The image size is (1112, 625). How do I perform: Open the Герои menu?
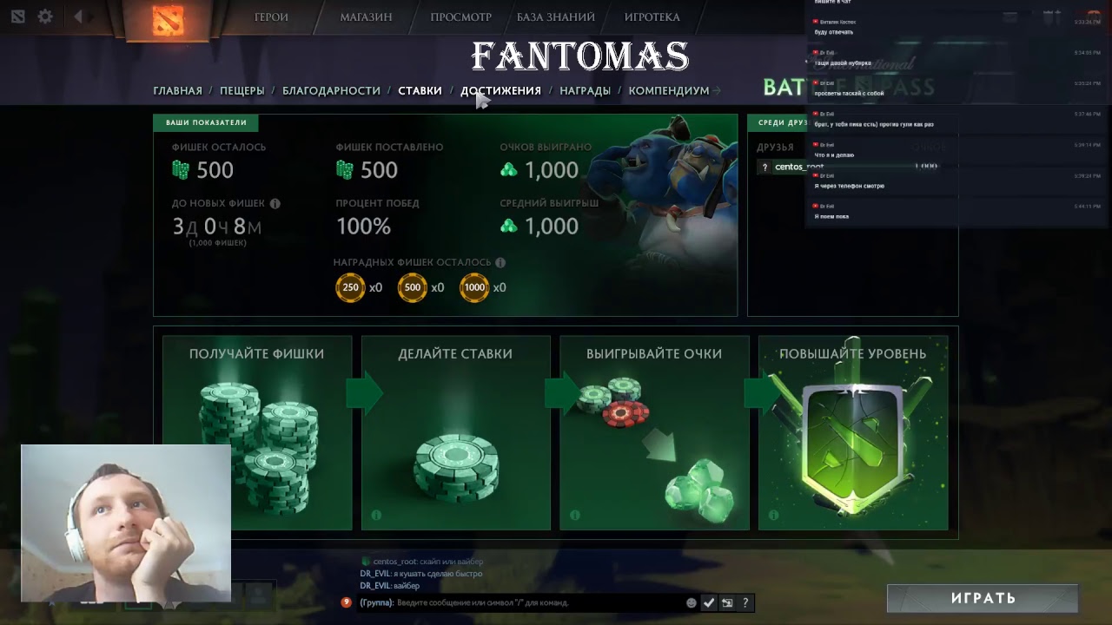[x=271, y=16]
